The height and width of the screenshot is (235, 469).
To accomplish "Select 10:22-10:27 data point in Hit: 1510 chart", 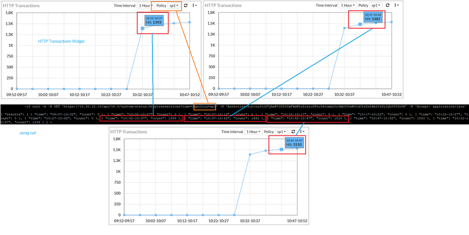I will tap(218, 215).
